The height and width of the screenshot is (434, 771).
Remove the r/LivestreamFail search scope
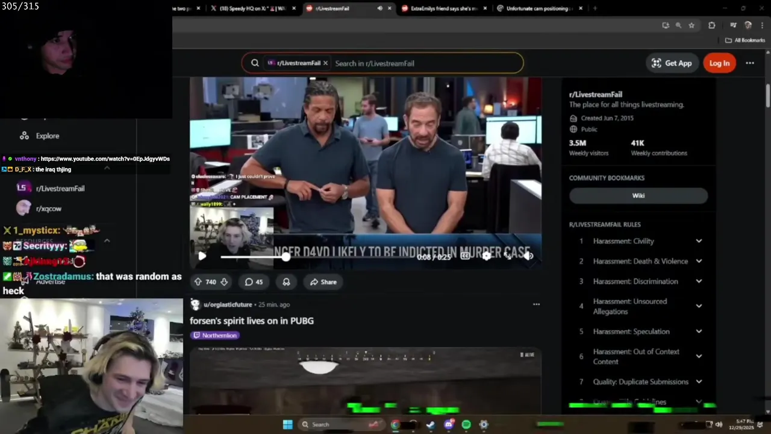coord(325,63)
